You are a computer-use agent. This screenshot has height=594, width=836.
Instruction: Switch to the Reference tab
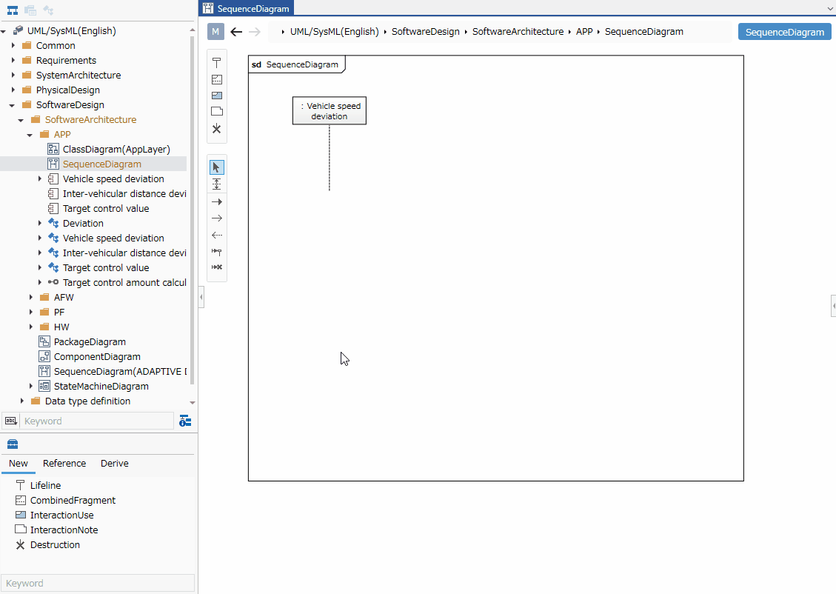point(64,464)
